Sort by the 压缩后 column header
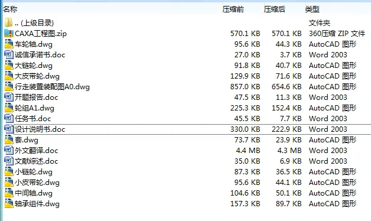371x221 pixels. pyautogui.click(x=275, y=9)
